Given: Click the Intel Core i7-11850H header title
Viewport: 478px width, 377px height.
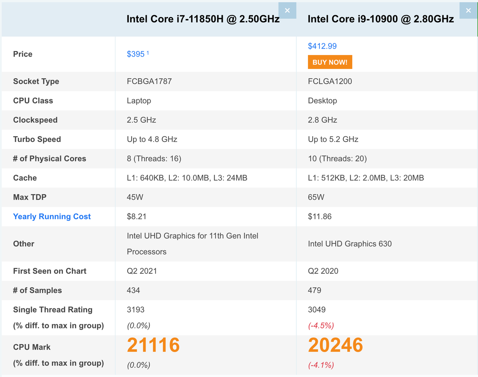Looking at the screenshot, I should point(203,19).
